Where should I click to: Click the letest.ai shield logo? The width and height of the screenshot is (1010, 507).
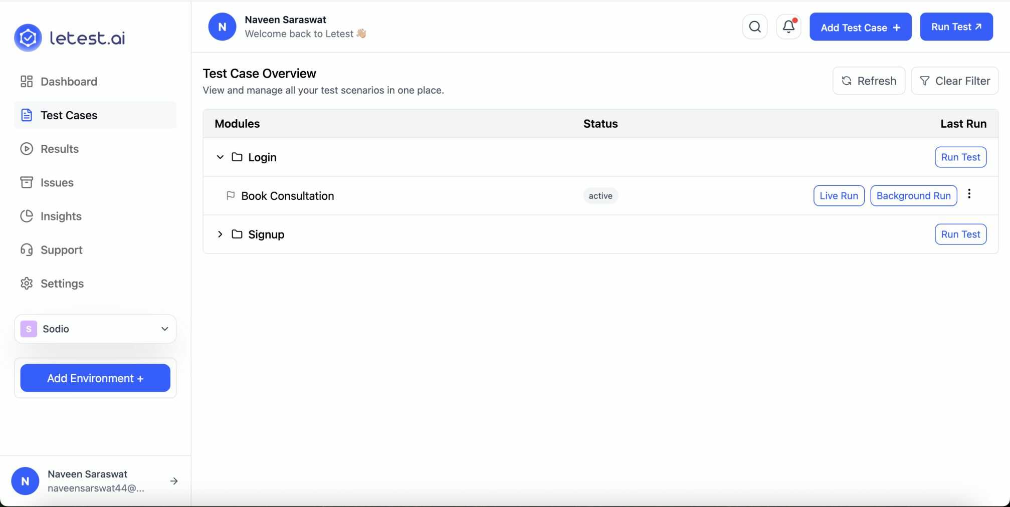(28, 38)
